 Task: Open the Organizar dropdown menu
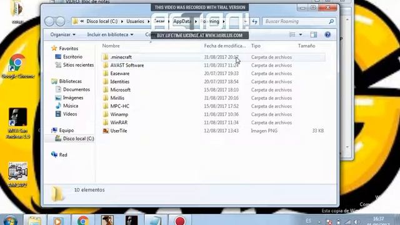coord(62,34)
